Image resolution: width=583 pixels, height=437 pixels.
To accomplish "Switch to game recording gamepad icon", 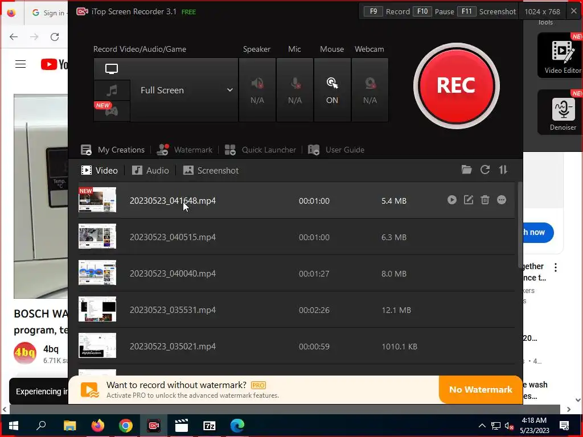I will 112,111.
